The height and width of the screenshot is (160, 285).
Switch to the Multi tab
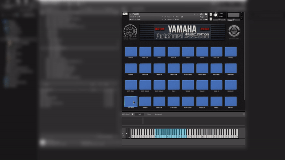[x=139, y=114]
